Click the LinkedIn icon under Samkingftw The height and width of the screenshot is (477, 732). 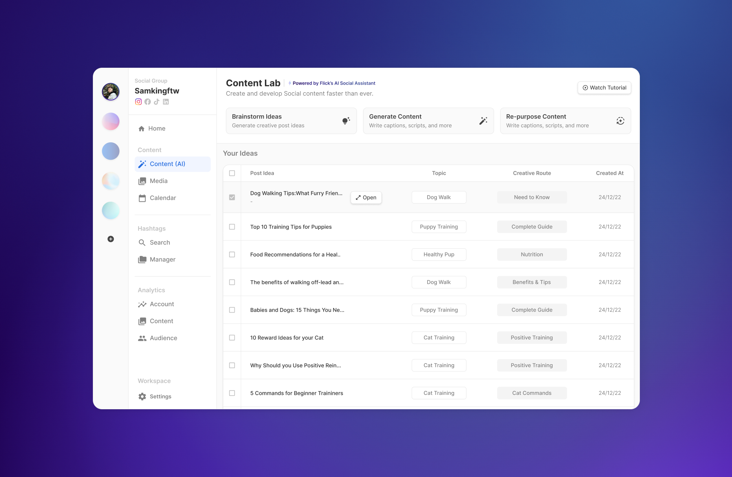[166, 102]
